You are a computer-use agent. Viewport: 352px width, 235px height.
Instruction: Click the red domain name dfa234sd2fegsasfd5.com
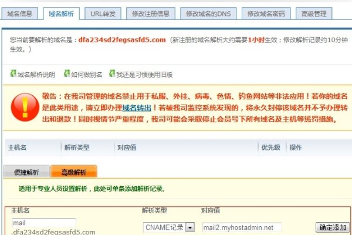pyautogui.click(x=122, y=40)
